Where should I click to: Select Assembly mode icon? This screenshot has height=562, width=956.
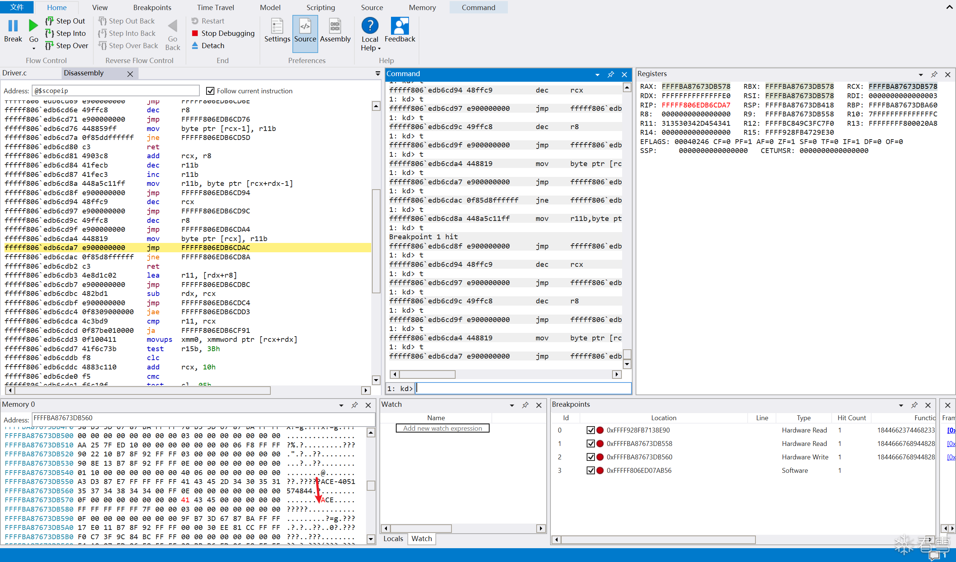[335, 26]
